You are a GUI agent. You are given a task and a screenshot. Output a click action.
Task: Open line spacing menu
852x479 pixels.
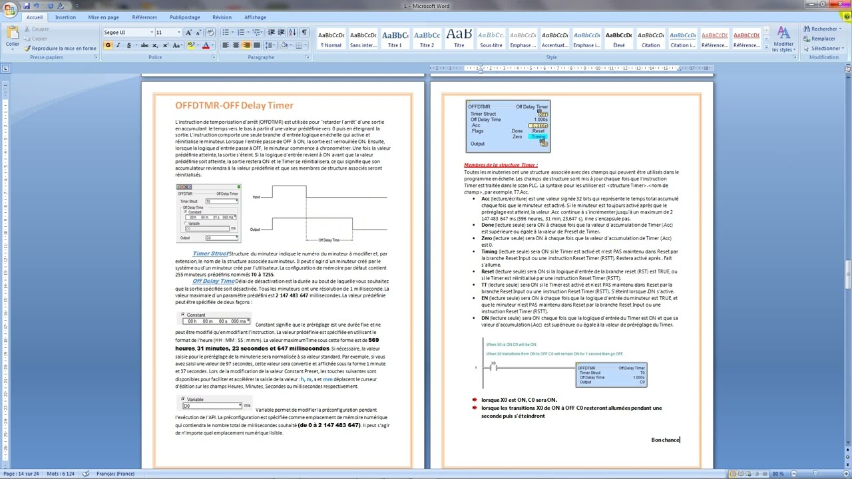pos(270,45)
